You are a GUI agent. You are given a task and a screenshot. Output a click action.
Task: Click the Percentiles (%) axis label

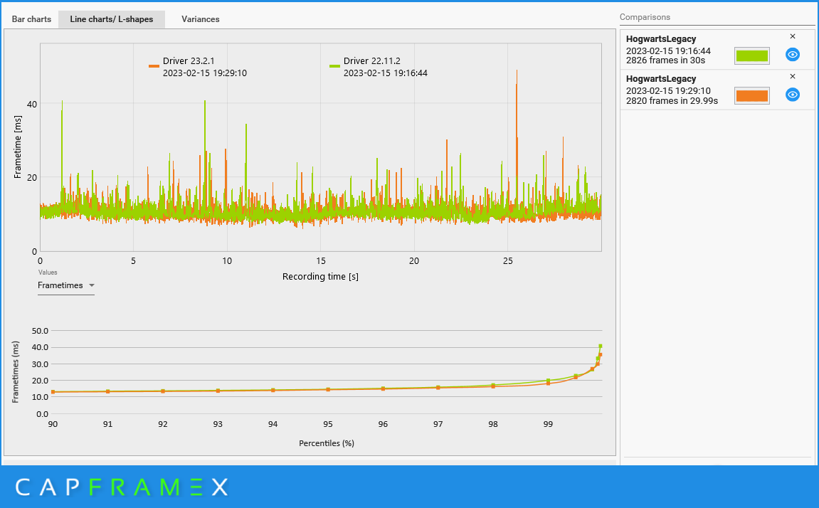(x=327, y=443)
